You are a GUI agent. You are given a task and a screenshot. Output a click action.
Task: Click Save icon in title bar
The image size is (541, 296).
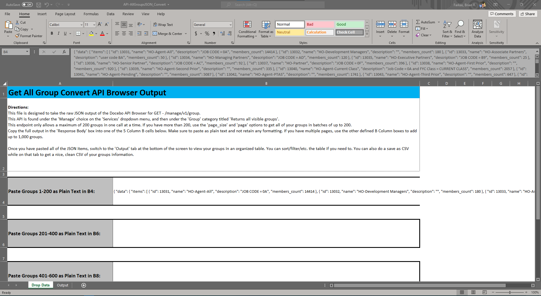(x=39, y=5)
